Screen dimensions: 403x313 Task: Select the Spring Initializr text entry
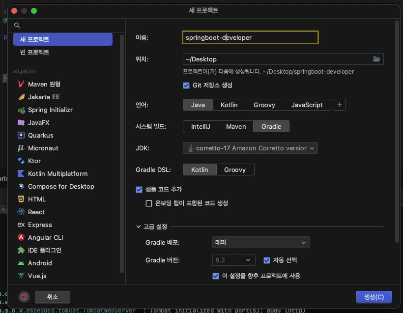coord(50,110)
